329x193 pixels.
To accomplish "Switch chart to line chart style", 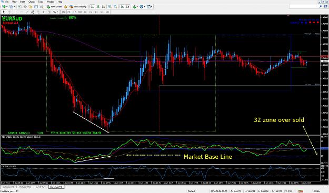I will click(104, 7).
